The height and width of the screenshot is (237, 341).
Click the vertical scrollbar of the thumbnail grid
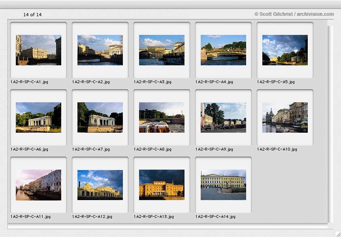pyautogui.click(x=330, y=124)
